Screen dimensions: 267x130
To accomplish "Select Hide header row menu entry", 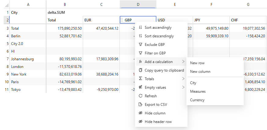I will (161, 121).
